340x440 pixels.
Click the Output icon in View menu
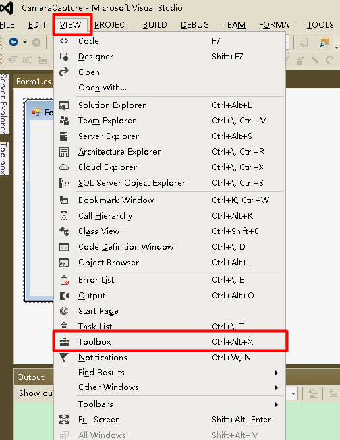[64, 296]
